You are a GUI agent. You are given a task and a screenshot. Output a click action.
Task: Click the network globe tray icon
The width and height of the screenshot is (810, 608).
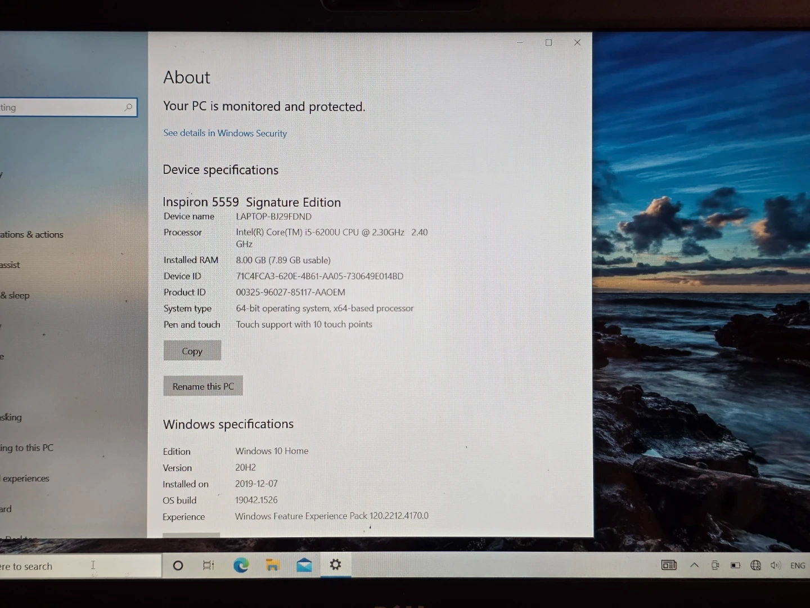point(755,565)
